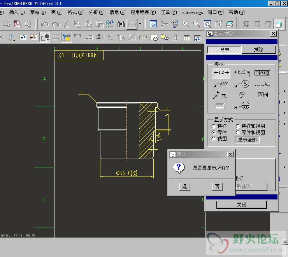Switch to the 拭除 tab
The height and width of the screenshot is (257, 288).
coord(258,50)
